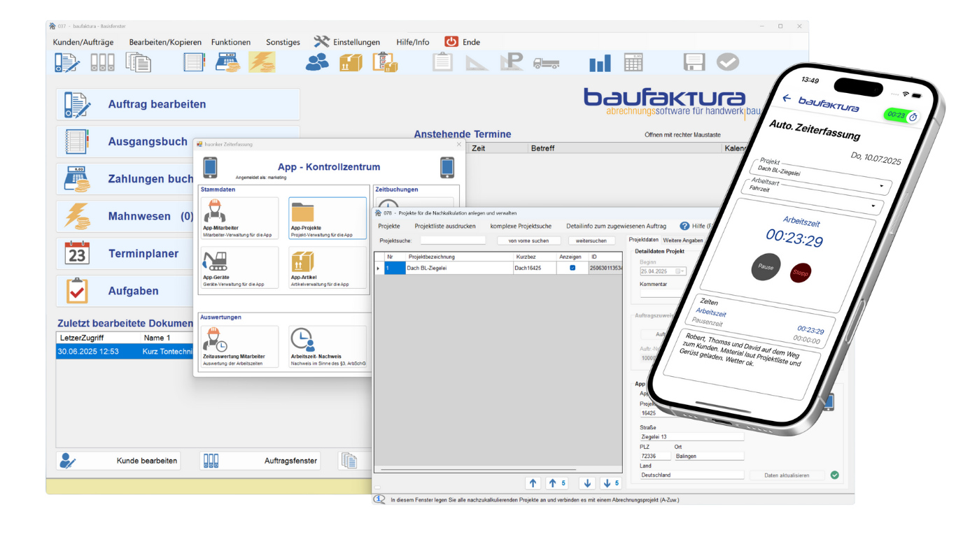Open Projekte menu in project window
This screenshot has width=956, height=537.
[389, 226]
